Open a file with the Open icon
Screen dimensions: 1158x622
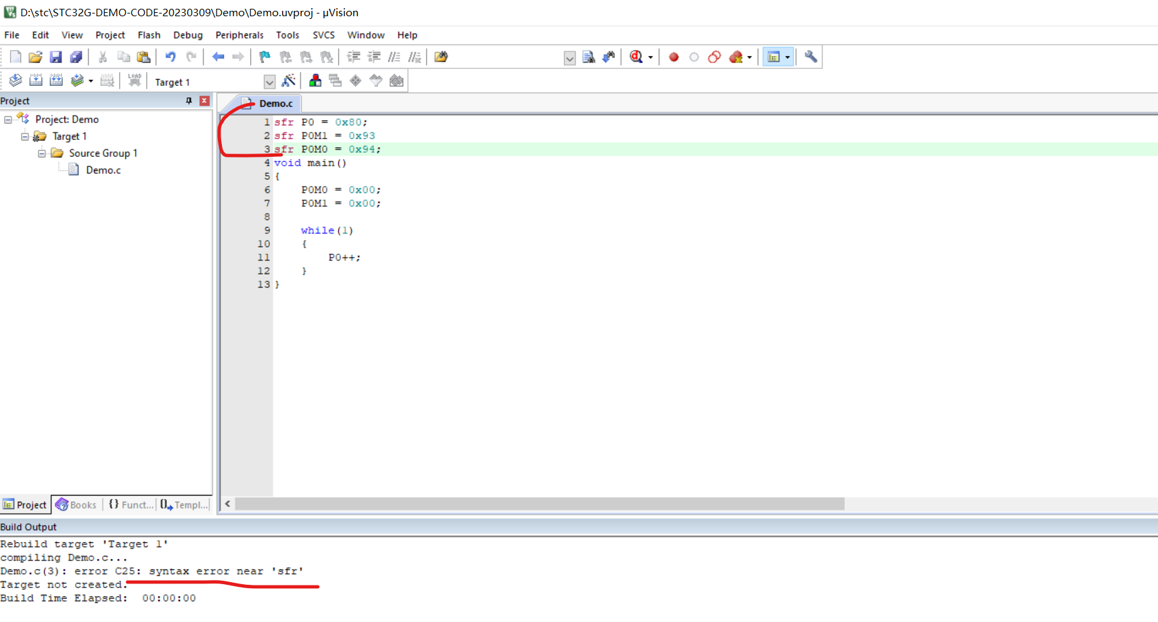tap(36, 57)
